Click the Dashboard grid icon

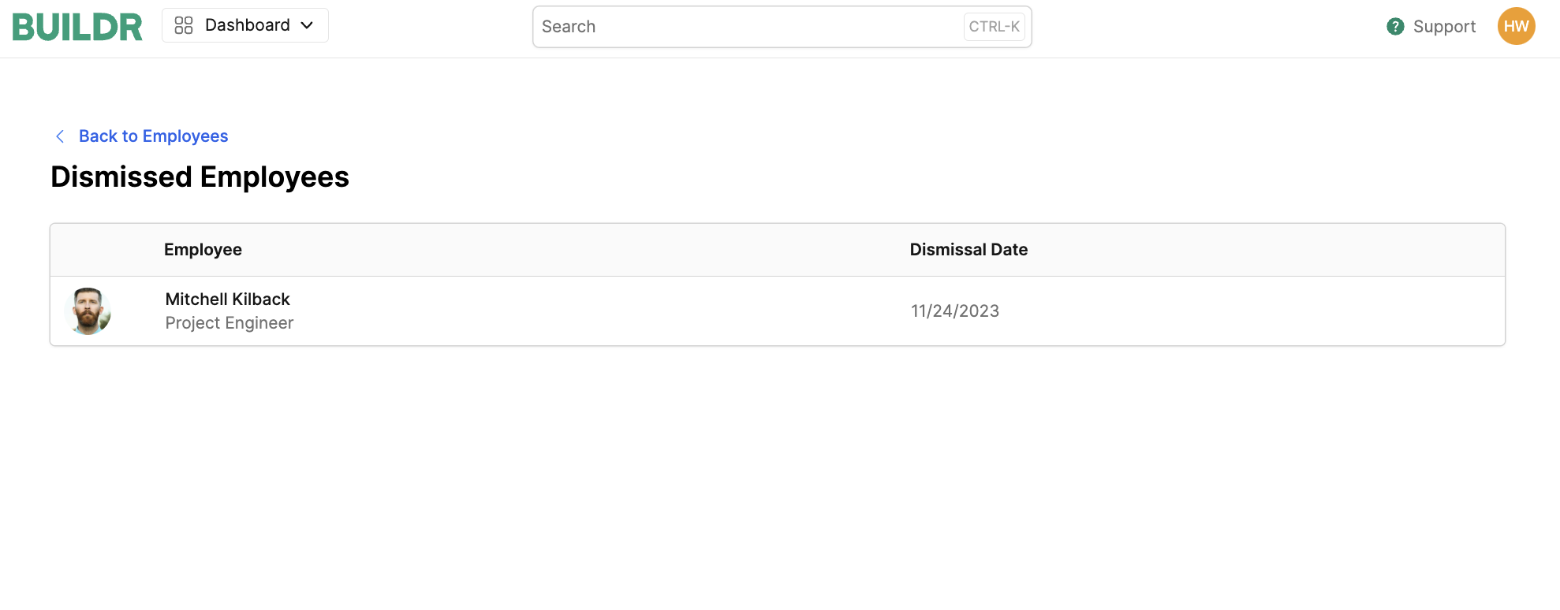tap(184, 25)
